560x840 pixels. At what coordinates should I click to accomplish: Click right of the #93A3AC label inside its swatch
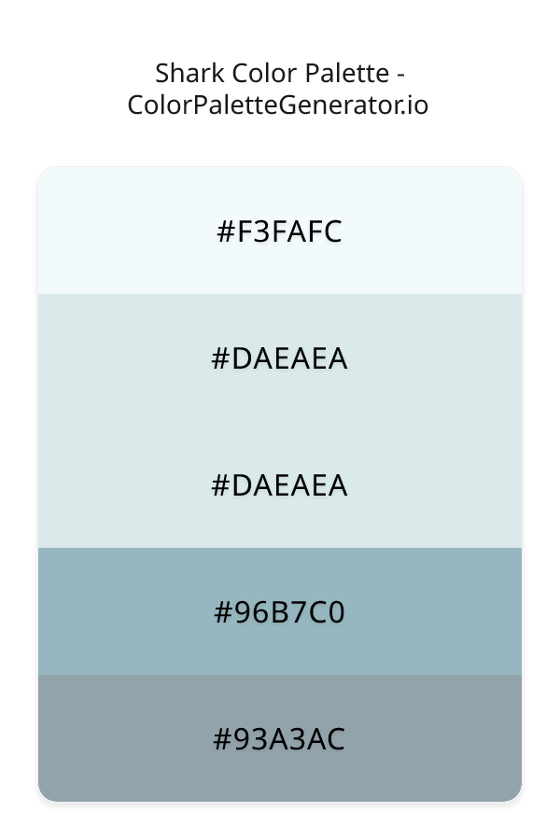[439, 739]
